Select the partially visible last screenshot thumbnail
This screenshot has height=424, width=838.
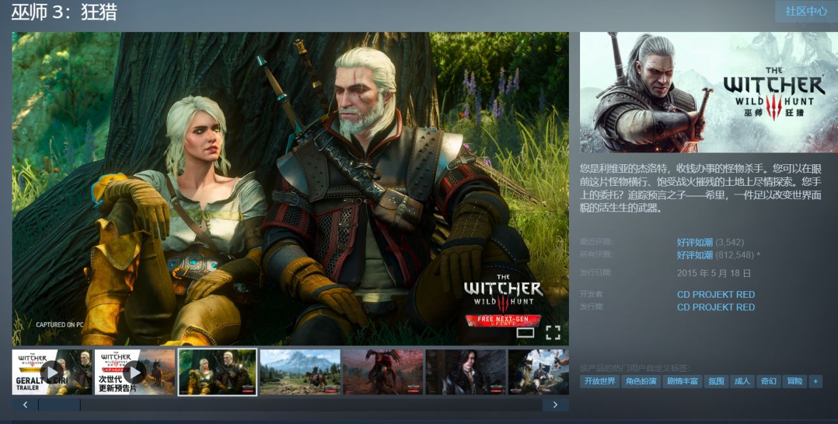click(538, 372)
